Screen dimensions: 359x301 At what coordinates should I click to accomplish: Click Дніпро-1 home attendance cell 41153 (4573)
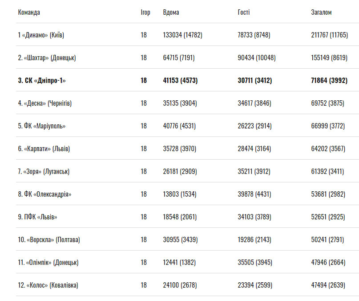(x=180, y=80)
